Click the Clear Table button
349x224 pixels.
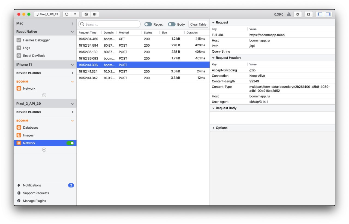(x=198, y=24)
